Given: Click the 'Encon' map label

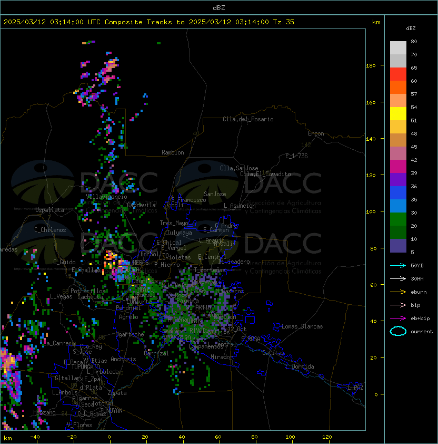Looking at the screenshot, I should pyautogui.click(x=316, y=133).
